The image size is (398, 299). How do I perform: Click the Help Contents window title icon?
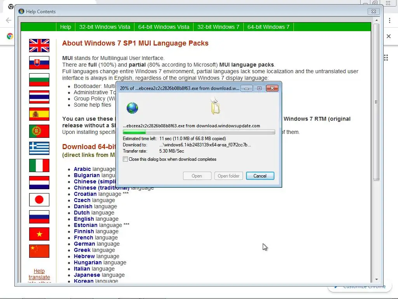[21, 11]
